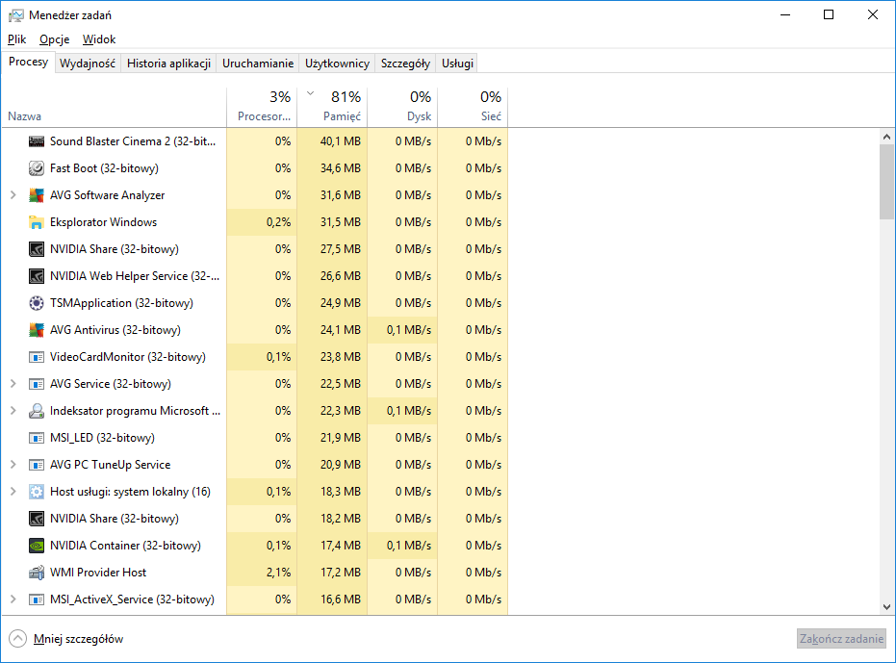The width and height of the screenshot is (896, 663).
Task: Click the scrollbar up arrow
Action: [886, 137]
